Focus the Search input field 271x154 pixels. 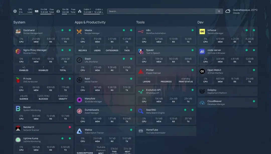tap(161, 11)
